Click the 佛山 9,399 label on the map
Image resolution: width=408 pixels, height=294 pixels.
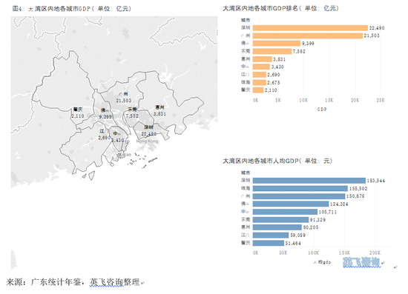click(105, 113)
